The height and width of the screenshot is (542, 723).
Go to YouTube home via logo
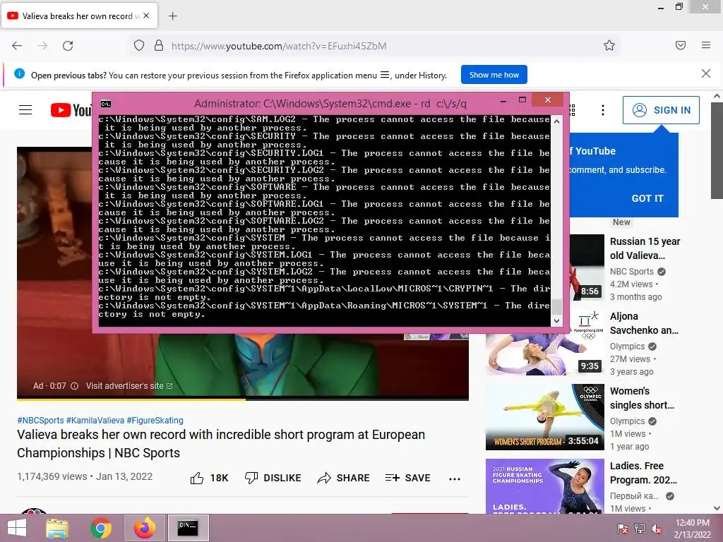[71, 110]
